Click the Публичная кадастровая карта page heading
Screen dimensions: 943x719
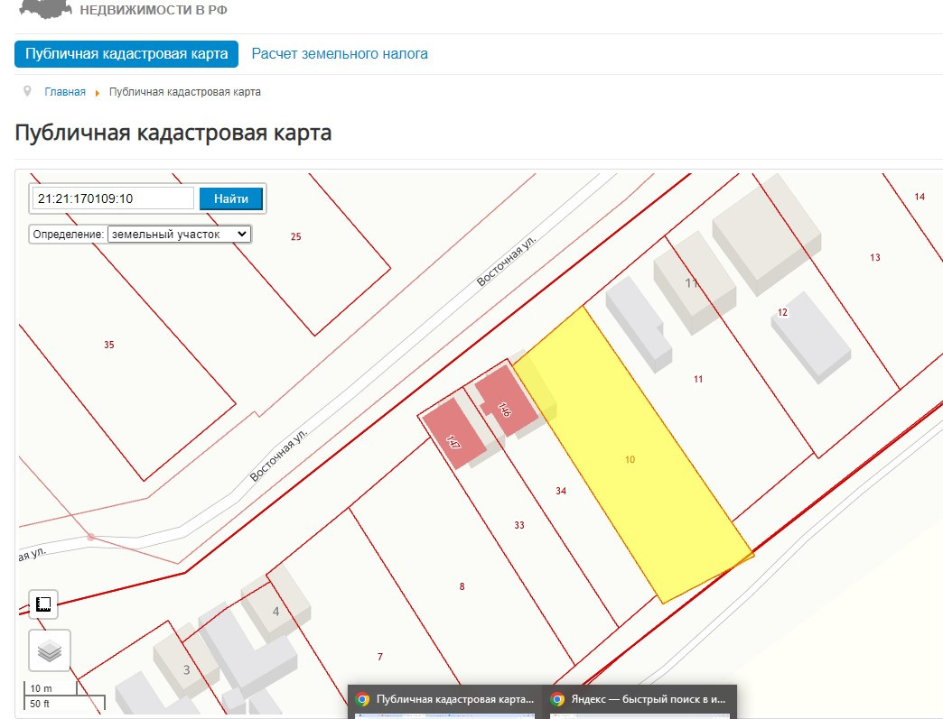coord(173,133)
